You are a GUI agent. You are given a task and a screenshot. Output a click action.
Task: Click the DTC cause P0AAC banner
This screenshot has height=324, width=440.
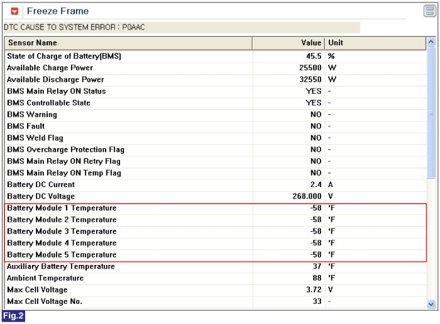tap(182, 28)
